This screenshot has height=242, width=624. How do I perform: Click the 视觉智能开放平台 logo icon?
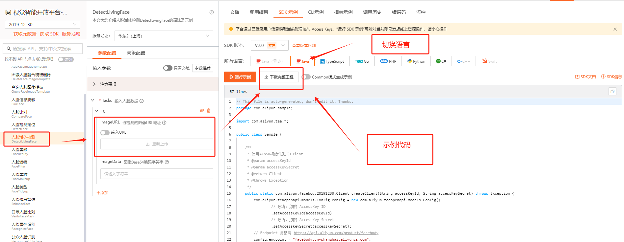point(8,12)
